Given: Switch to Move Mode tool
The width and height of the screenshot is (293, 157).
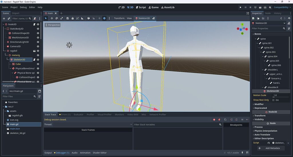Looking at the screenshot, I should pyautogui.click(x=52, y=18).
